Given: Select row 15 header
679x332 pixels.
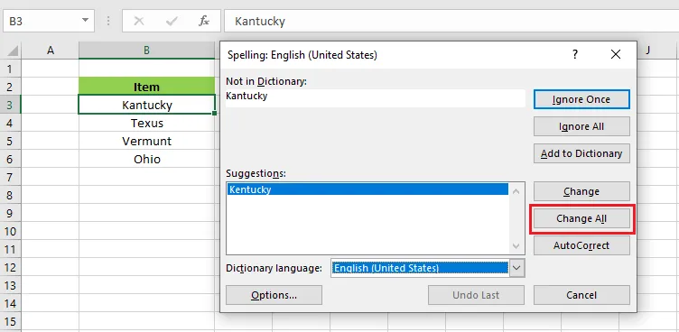Looking at the screenshot, I should [x=11, y=322].
